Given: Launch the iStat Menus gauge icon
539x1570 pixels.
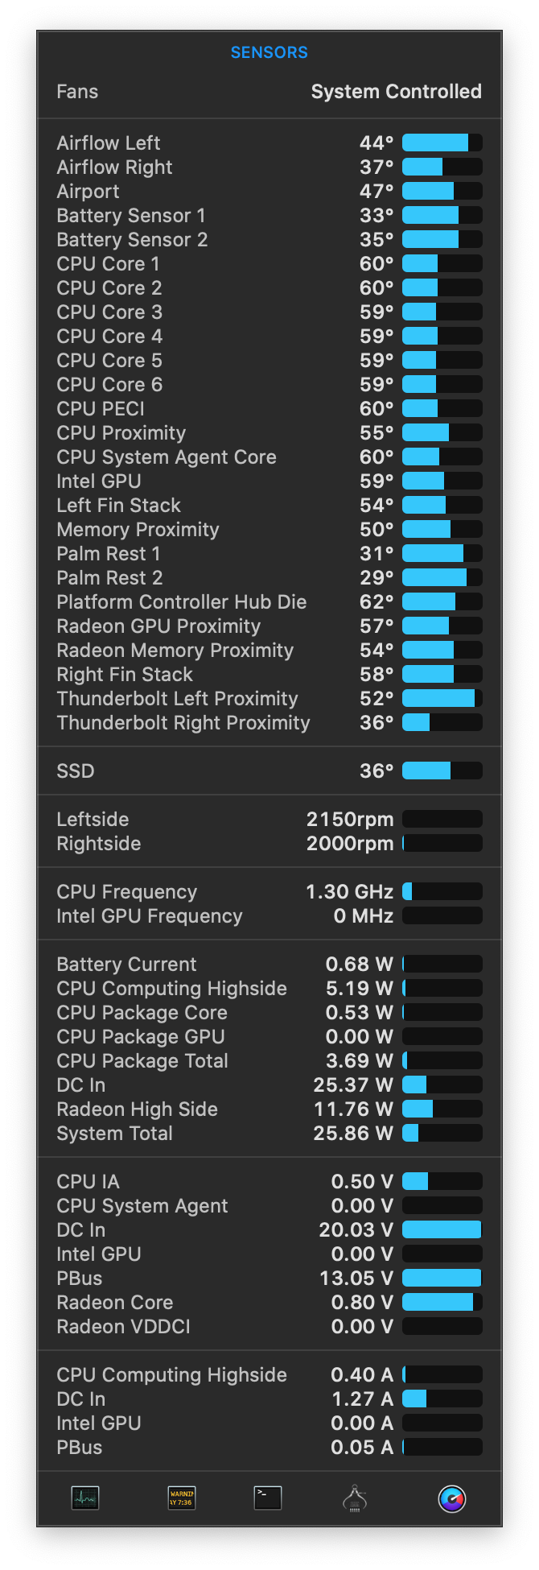Looking at the screenshot, I should pos(452,1498).
